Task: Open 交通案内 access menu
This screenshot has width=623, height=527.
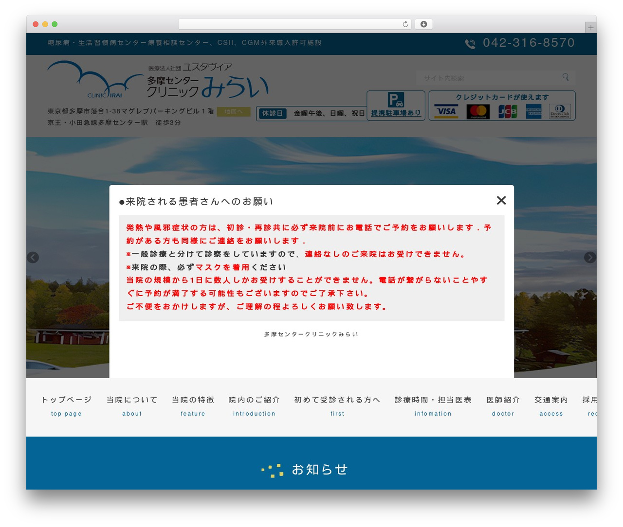Action: [x=551, y=406]
